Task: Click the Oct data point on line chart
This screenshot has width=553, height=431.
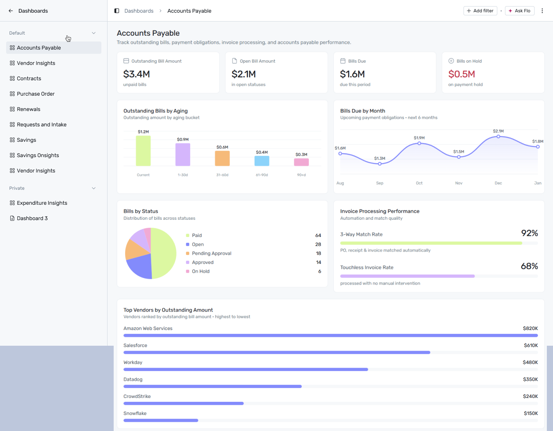Action: point(419,143)
